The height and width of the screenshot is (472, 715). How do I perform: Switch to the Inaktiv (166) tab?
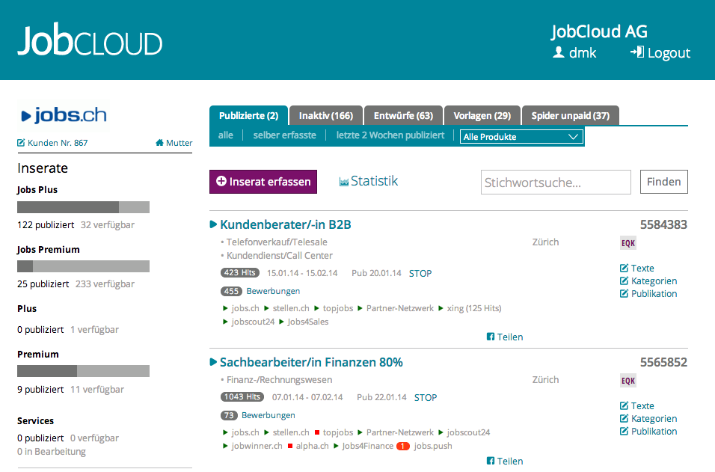click(326, 115)
